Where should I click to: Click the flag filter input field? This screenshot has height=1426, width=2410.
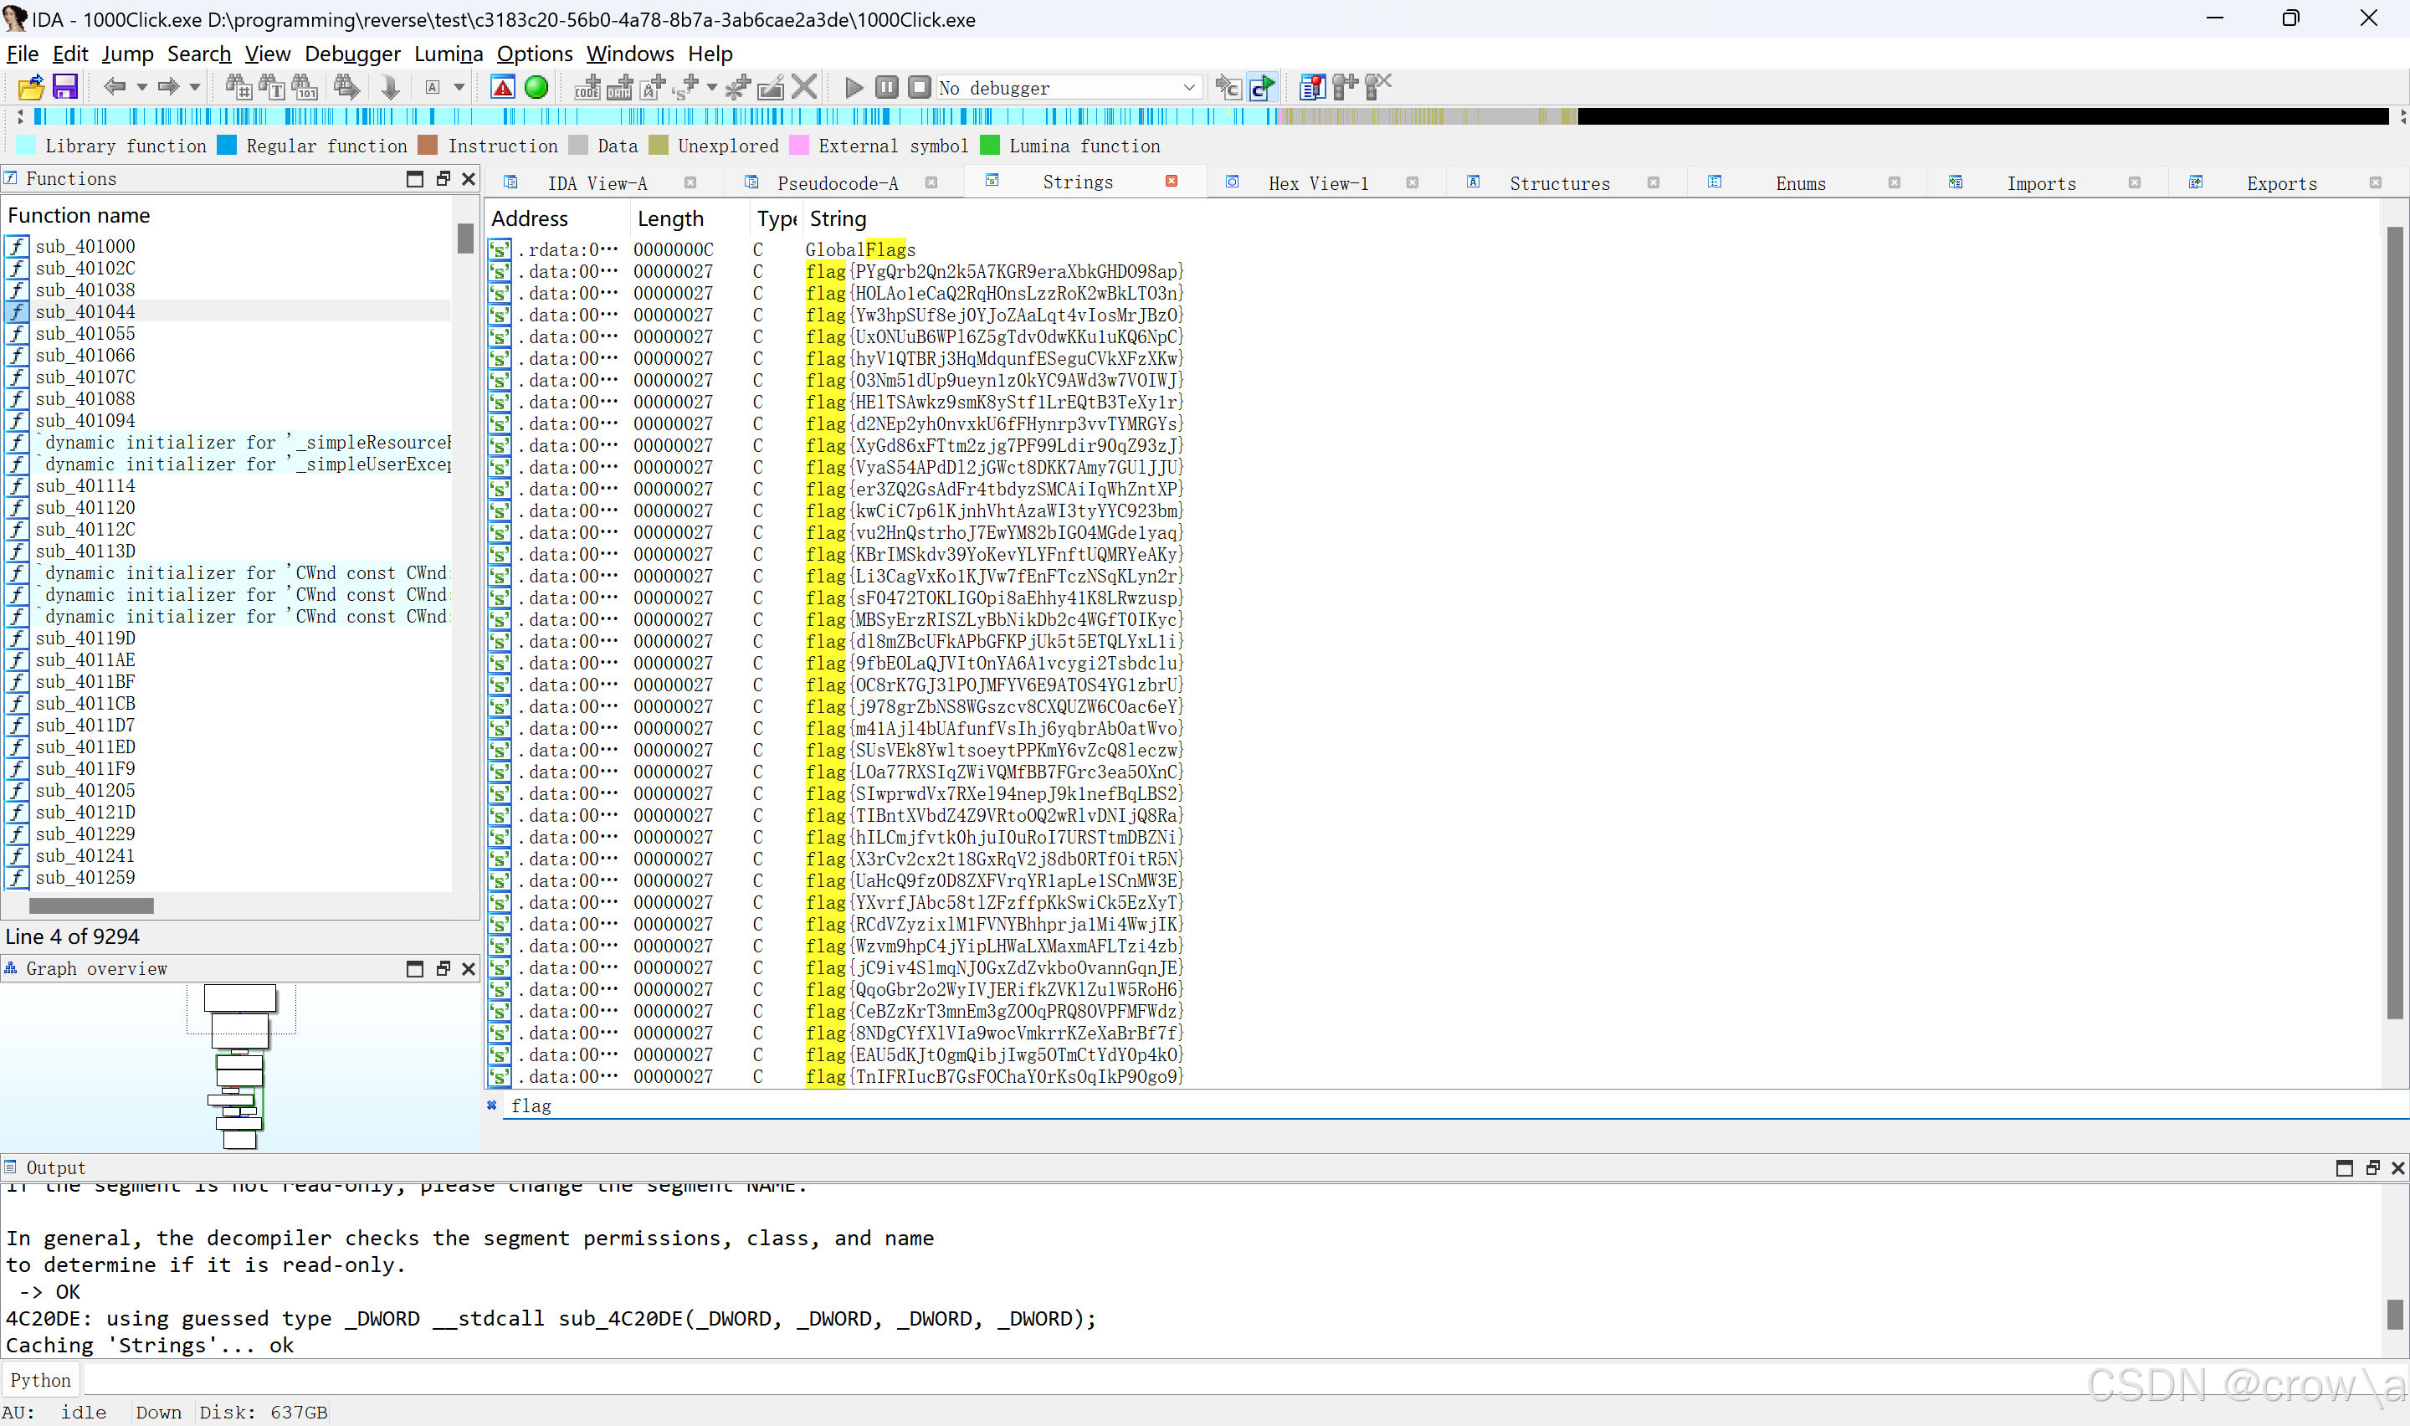coord(864,1105)
